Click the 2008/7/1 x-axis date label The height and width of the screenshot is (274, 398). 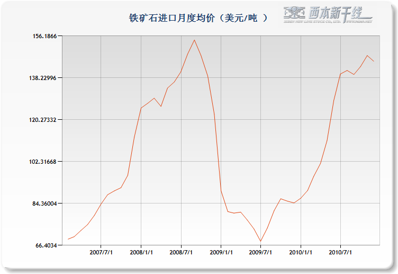tap(181, 253)
